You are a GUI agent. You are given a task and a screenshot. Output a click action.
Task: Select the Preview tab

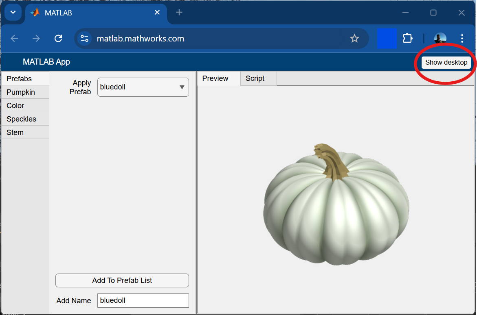tap(215, 78)
